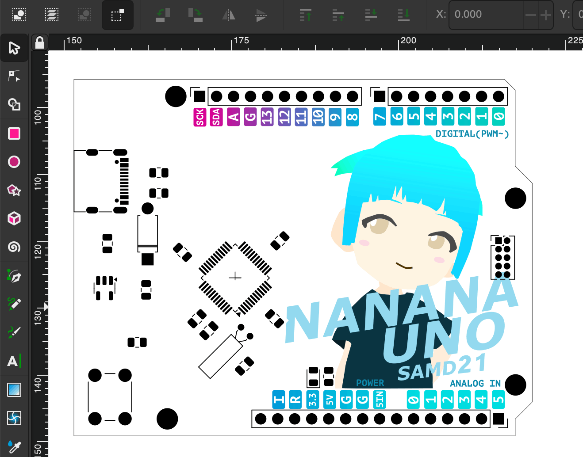Click the POWER label on the board
Screen dimensions: 583x457
point(370,383)
